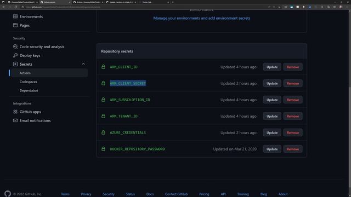Open the Email notifications settings
The height and width of the screenshot is (197, 351).
coord(35,120)
